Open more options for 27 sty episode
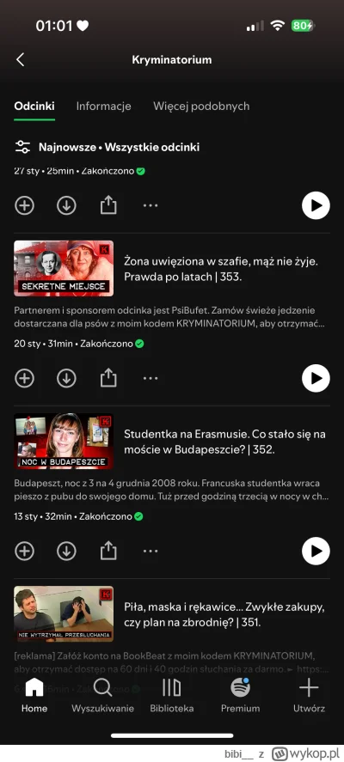 point(150,206)
